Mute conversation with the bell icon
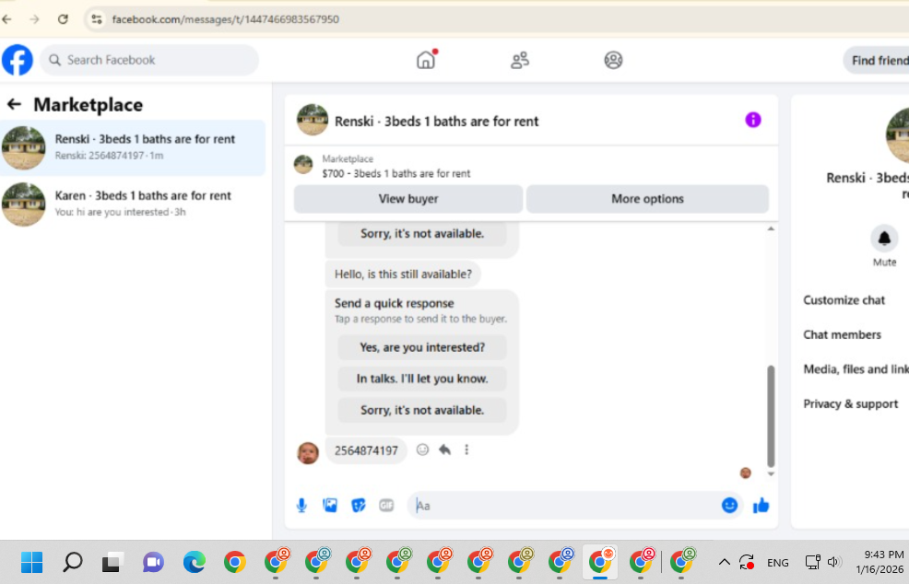Image resolution: width=909 pixels, height=584 pixels. (x=884, y=238)
